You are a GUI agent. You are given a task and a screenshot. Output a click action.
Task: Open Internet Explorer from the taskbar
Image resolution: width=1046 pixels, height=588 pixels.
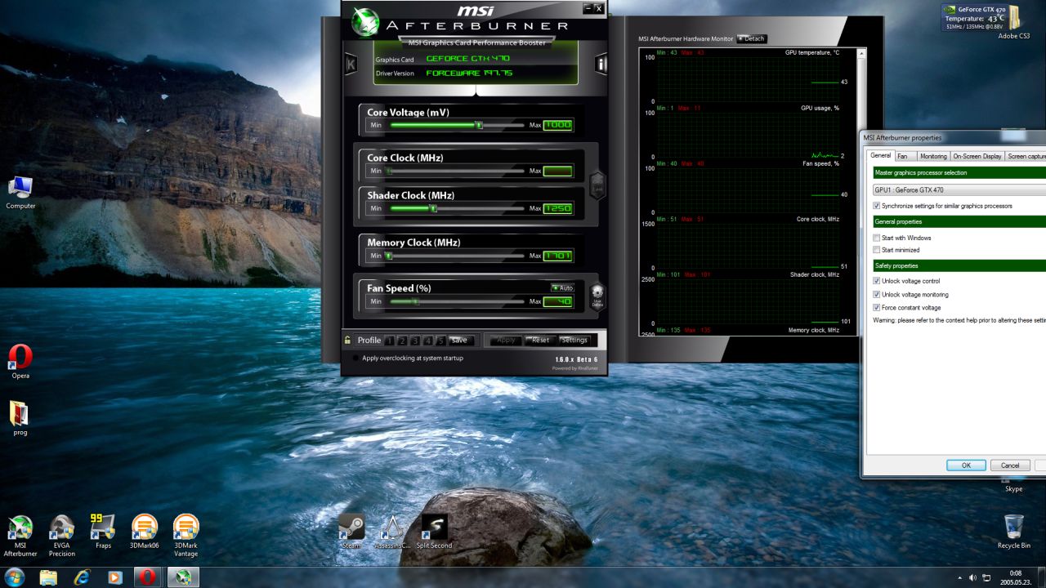click(x=82, y=577)
